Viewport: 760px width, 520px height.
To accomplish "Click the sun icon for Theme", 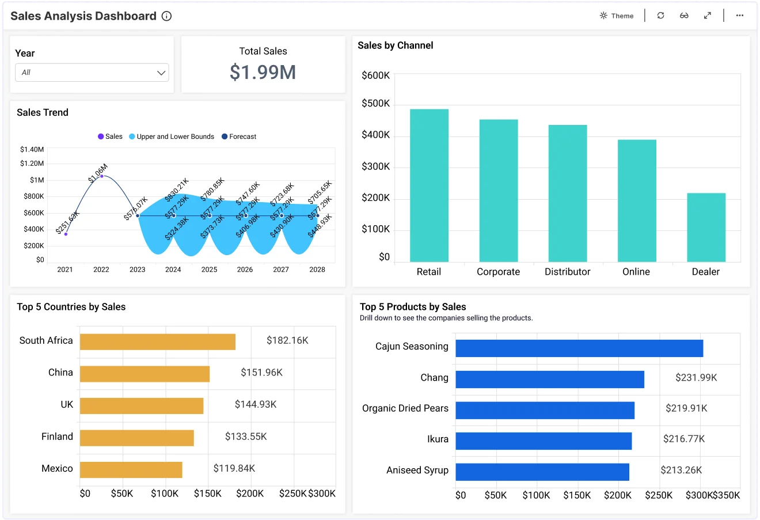I will point(603,16).
